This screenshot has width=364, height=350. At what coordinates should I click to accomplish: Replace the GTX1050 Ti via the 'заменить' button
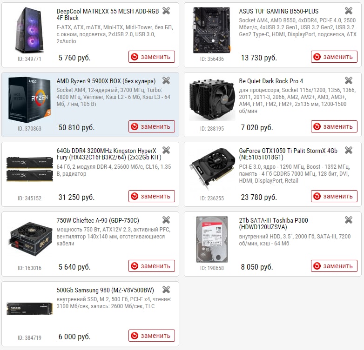[334, 196]
